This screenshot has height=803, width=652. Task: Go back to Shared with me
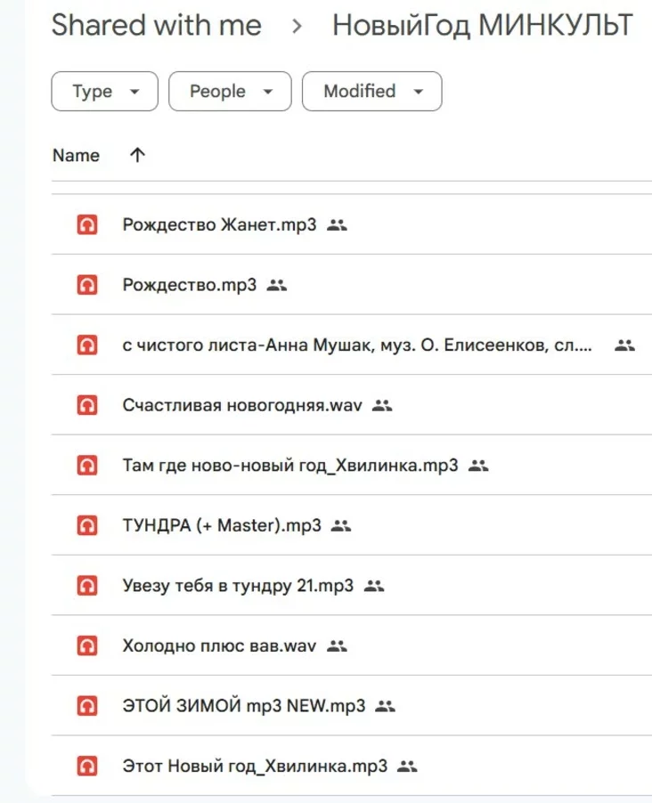point(156,26)
